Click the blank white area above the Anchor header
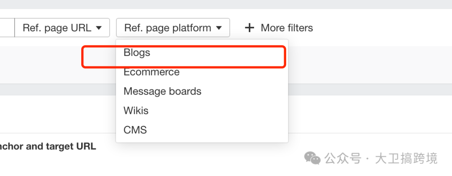Viewport: 452px width, 176px height. 58,114
